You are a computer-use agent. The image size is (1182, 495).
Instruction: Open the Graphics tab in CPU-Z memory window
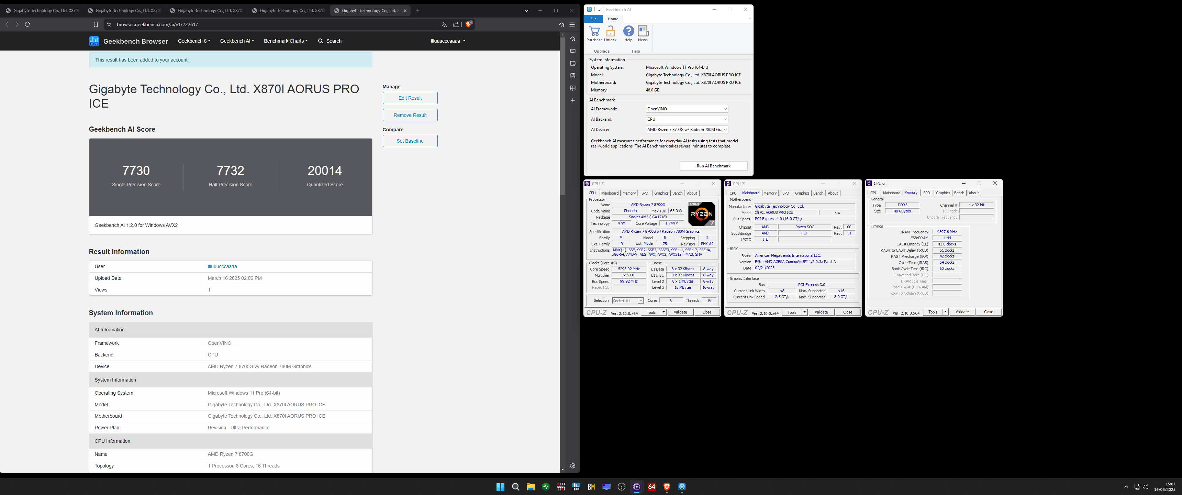coord(943,193)
